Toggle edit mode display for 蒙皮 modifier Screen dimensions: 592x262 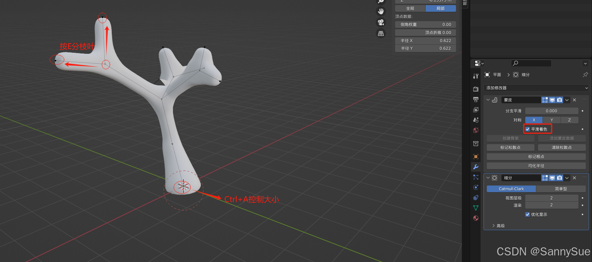[x=545, y=100]
